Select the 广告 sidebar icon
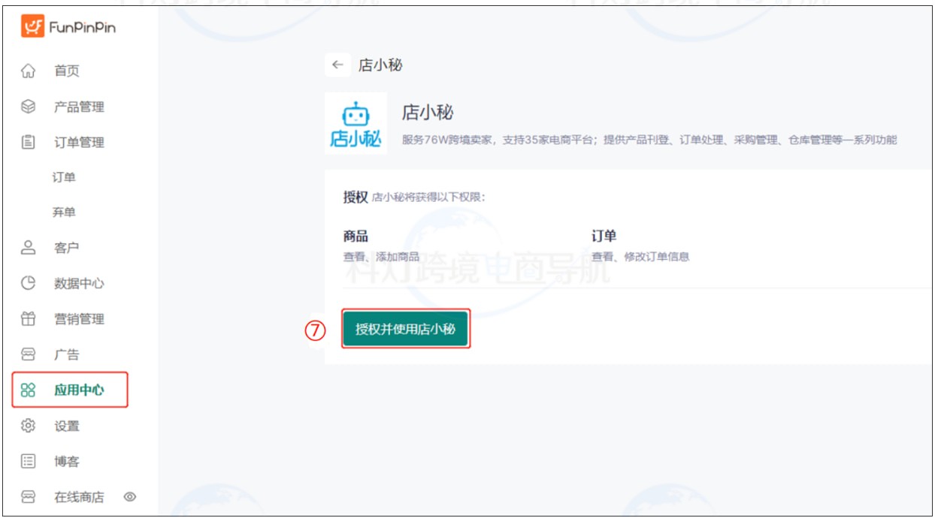This screenshot has height=518, width=935. 26,354
